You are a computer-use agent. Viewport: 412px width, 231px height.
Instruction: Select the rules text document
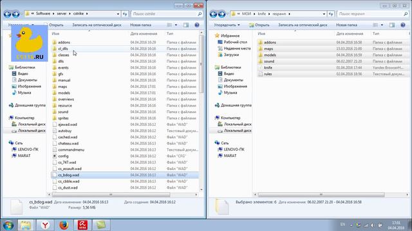(x=268, y=74)
